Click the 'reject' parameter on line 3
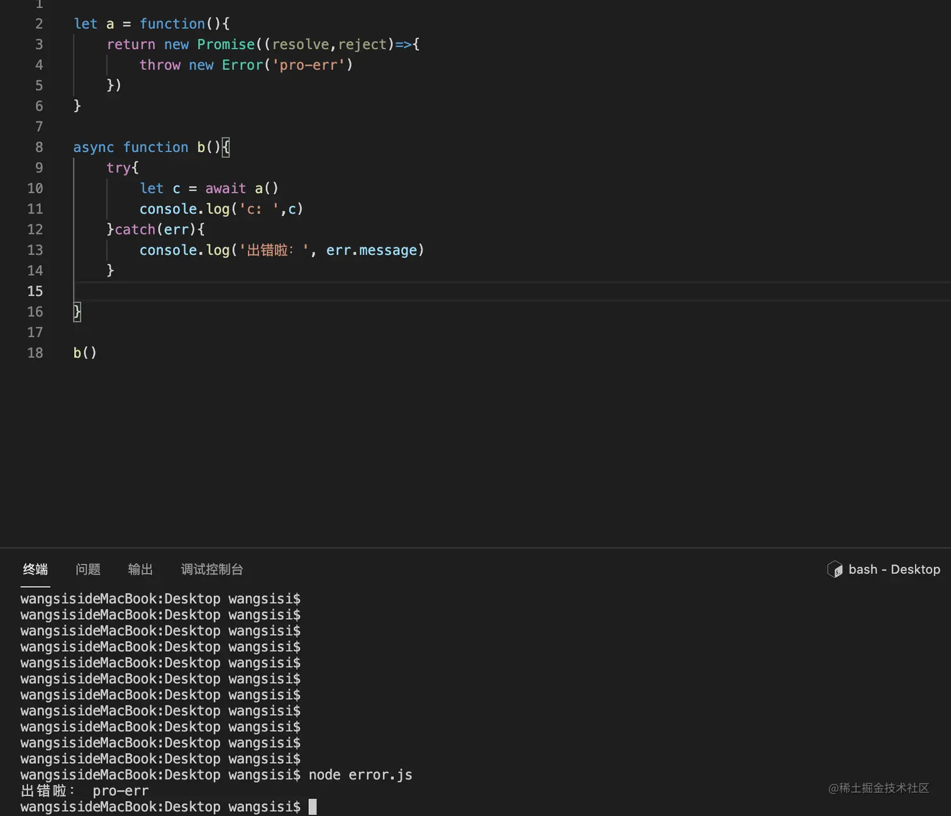 (x=362, y=45)
